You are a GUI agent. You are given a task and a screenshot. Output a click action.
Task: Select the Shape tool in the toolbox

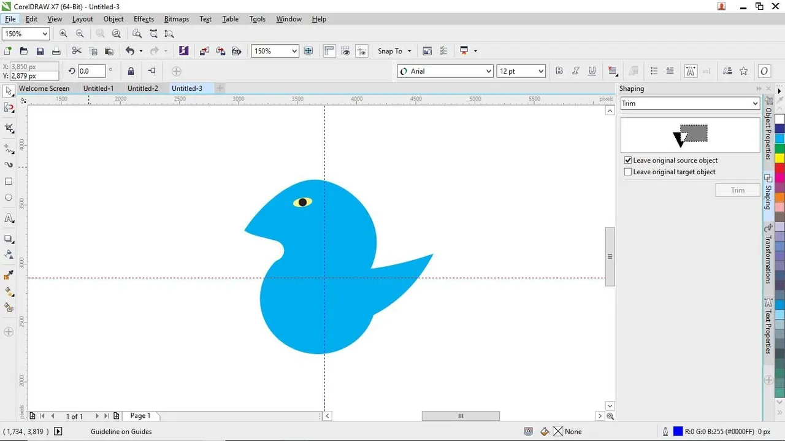tap(9, 107)
